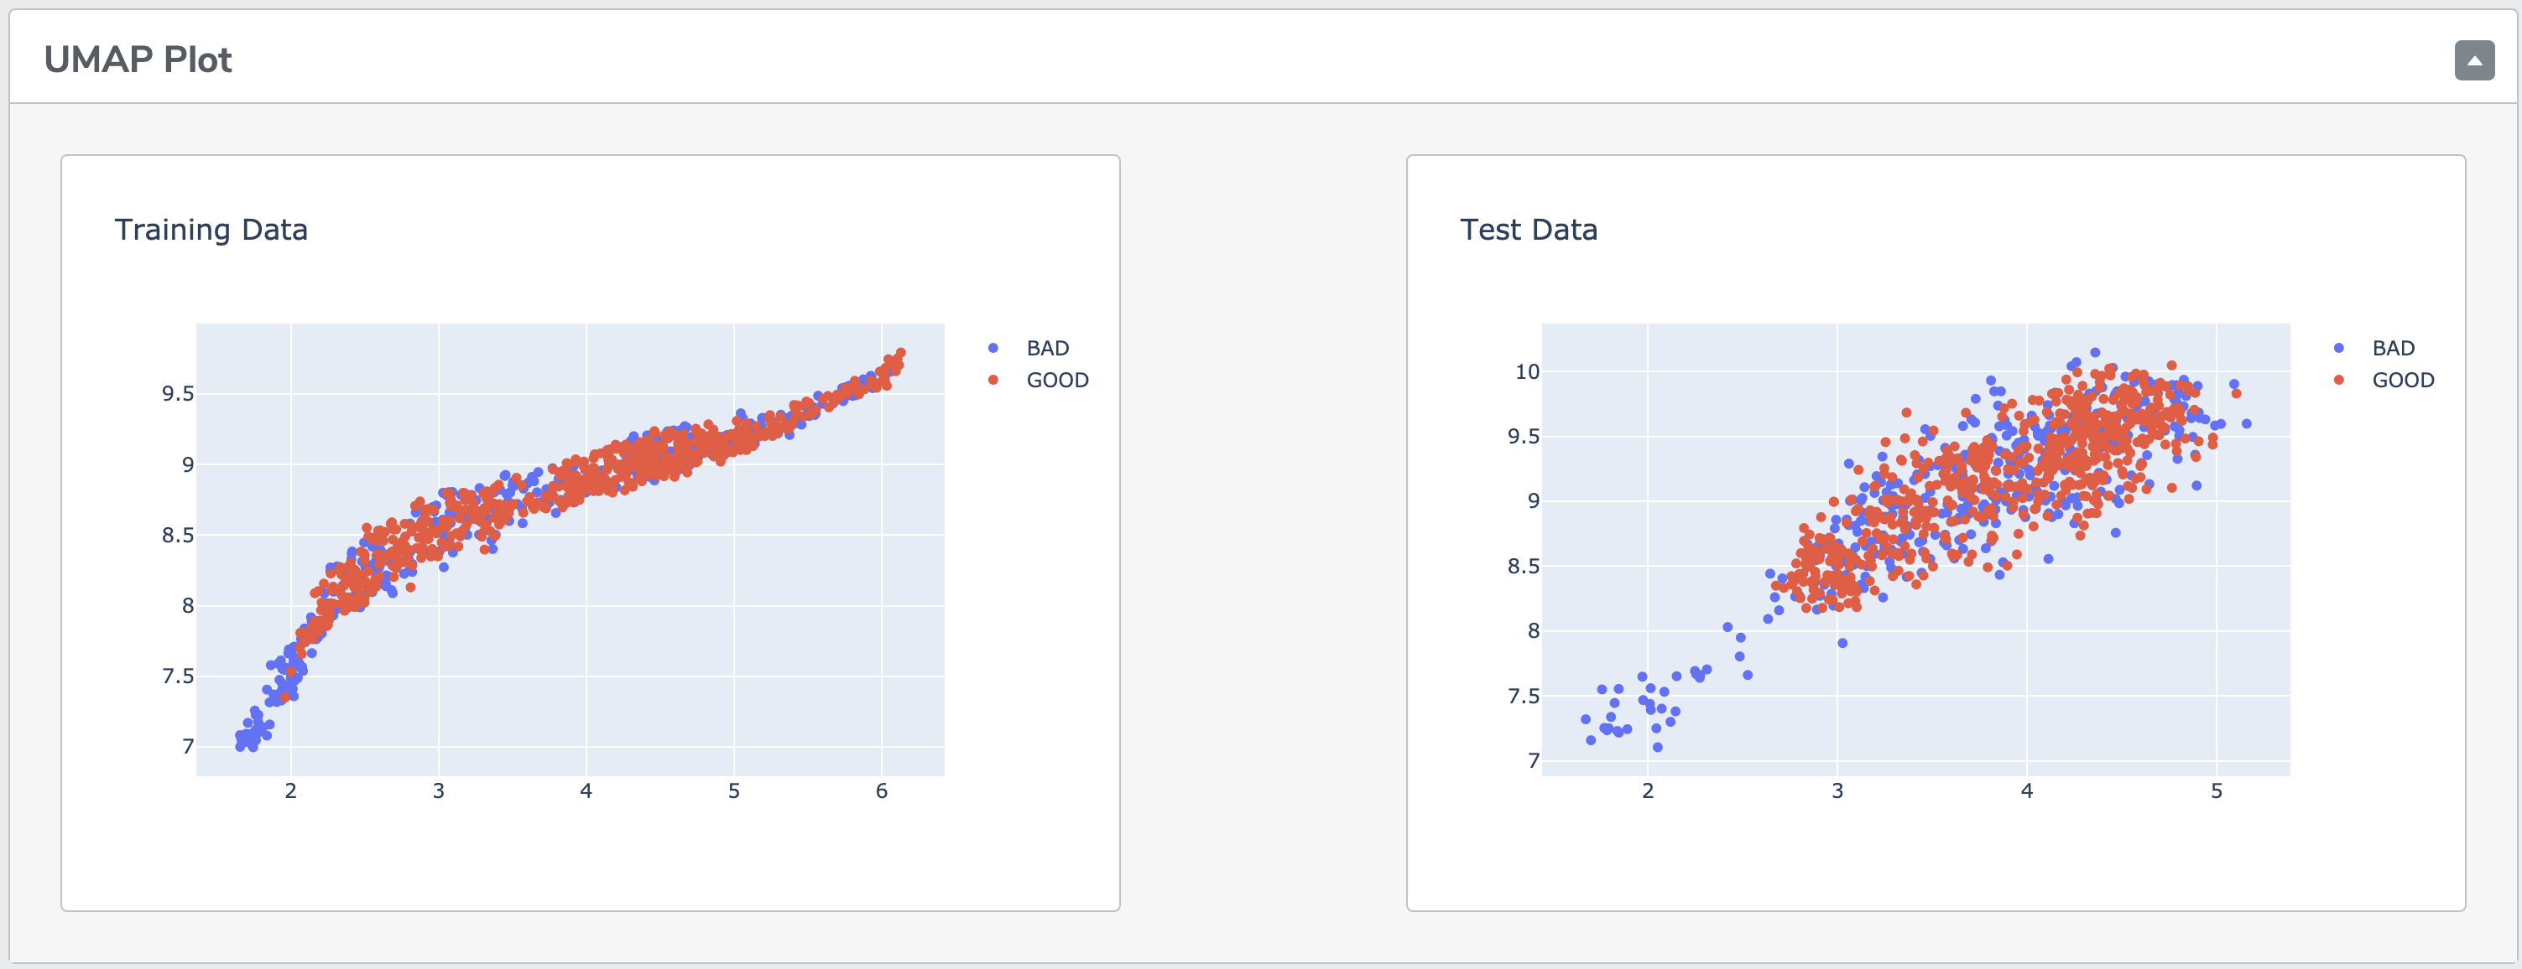Hide BAD label in Test Data legend
2522x969 pixels.
tap(2393, 348)
